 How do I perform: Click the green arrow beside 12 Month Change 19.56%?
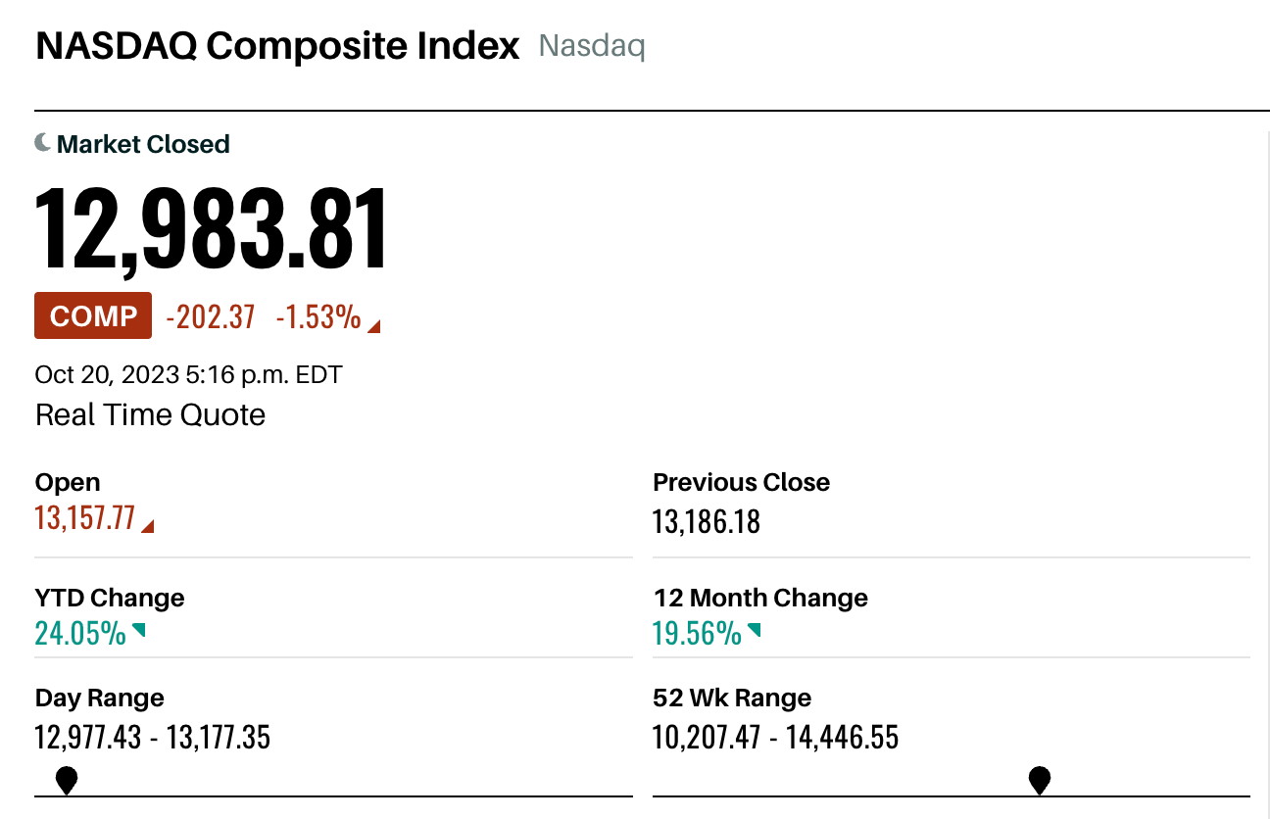754,630
